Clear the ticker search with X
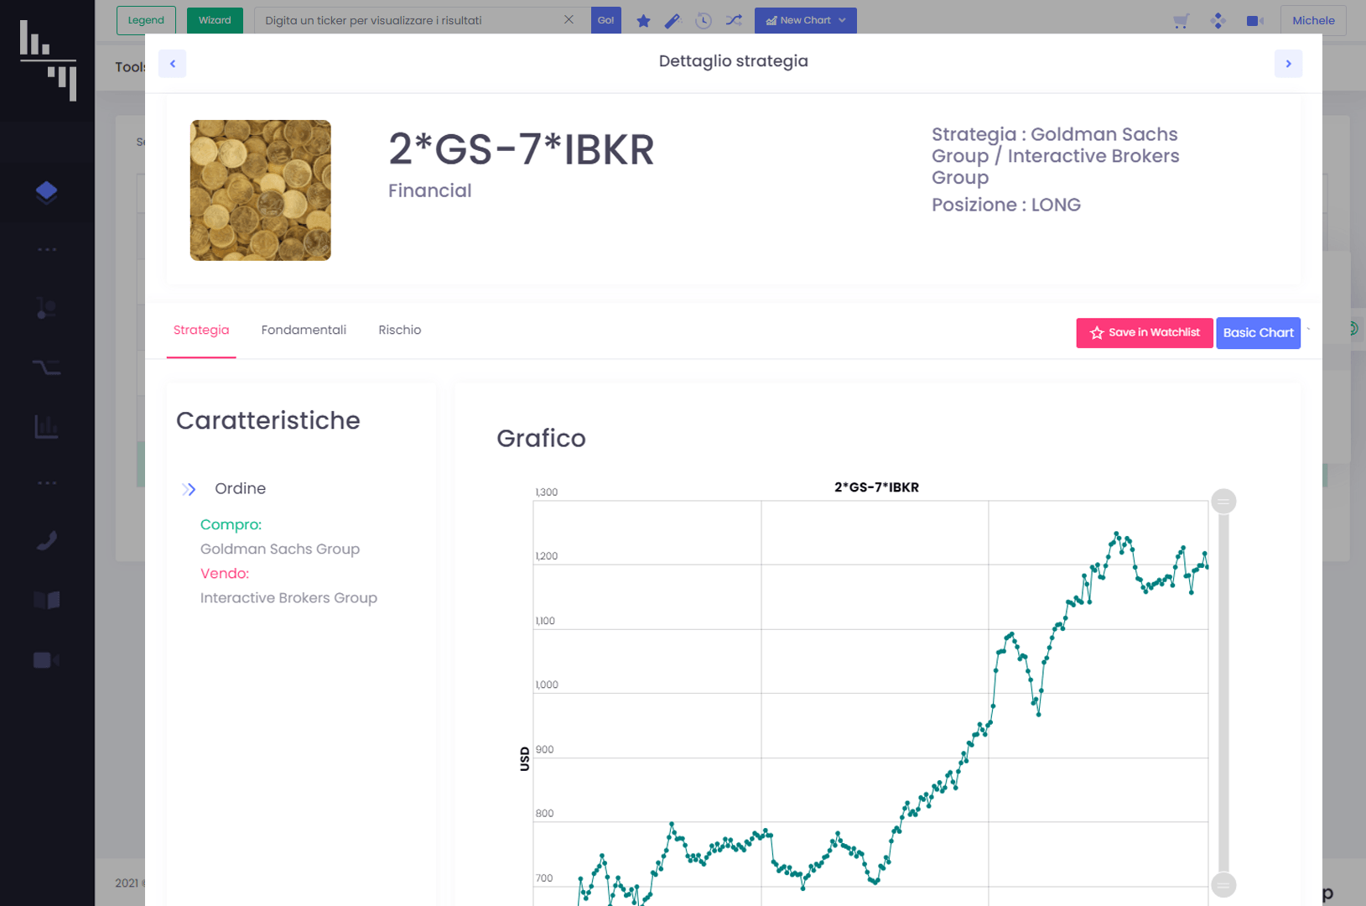The image size is (1366, 906). click(x=569, y=20)
